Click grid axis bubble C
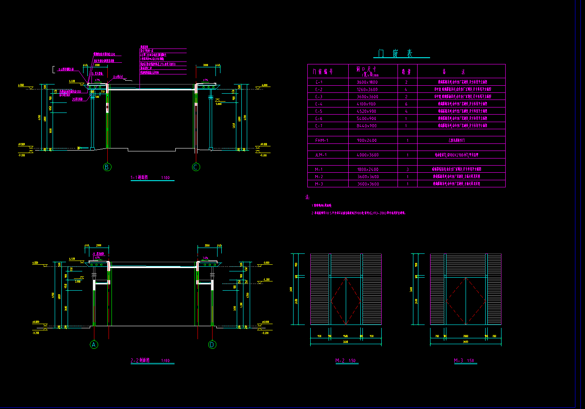Image resolution: width=585 pixels, height=409 pixels. point(196,167)
